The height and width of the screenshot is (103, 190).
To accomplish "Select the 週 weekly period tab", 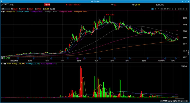I will [156, 9].
